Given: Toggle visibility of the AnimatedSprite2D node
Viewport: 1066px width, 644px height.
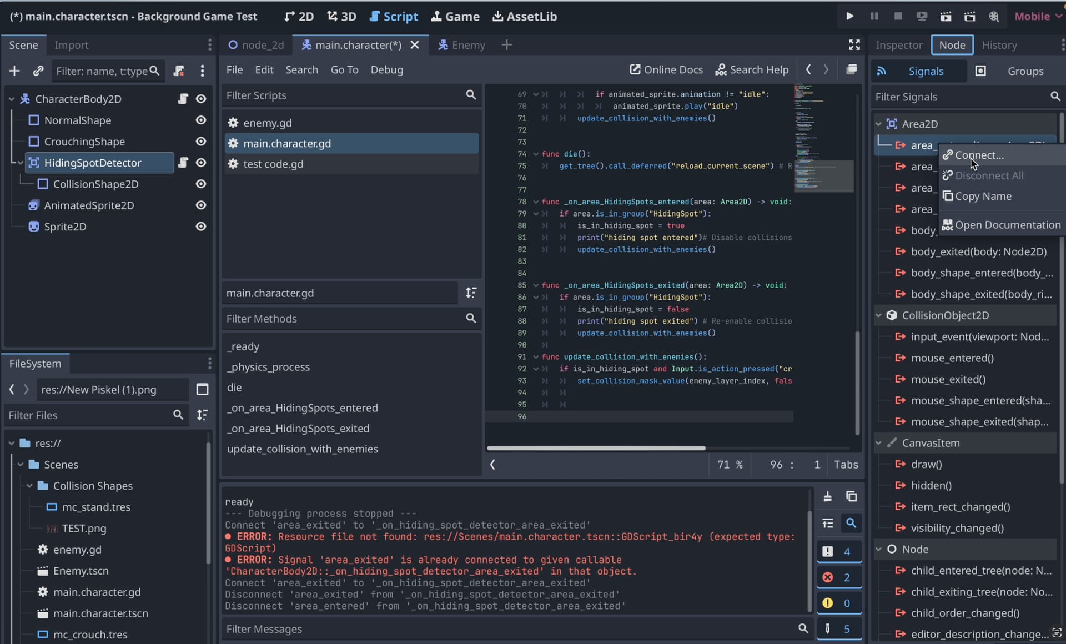Looking at the screenshot, I should point(201,205).
